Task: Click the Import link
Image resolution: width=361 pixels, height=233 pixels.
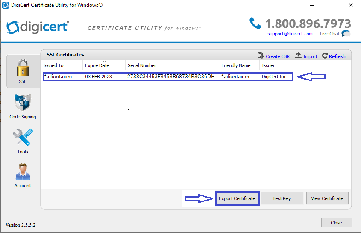Action: click(310, 56)
